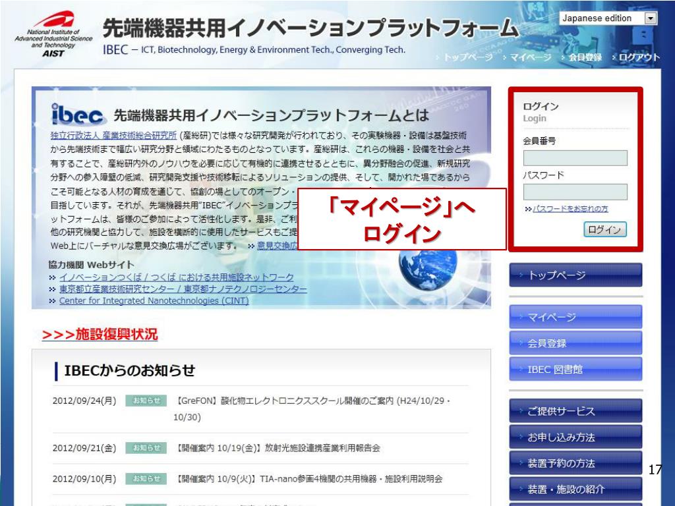Click the ログイン submit button

(605, 229)
